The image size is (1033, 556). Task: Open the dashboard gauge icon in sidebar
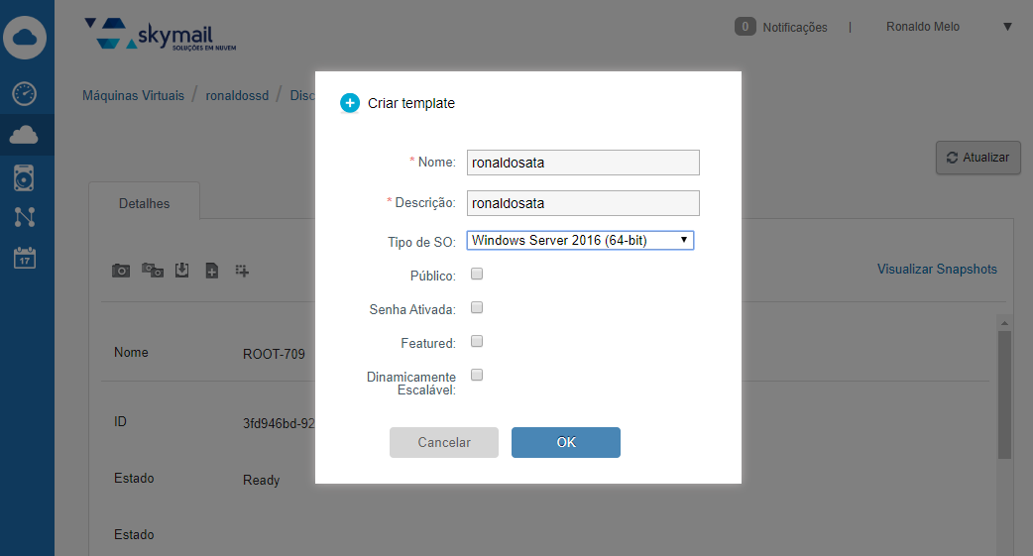[x=25, y=94]
